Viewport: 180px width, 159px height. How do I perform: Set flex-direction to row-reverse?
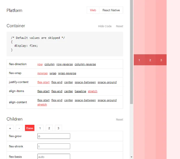64,64
